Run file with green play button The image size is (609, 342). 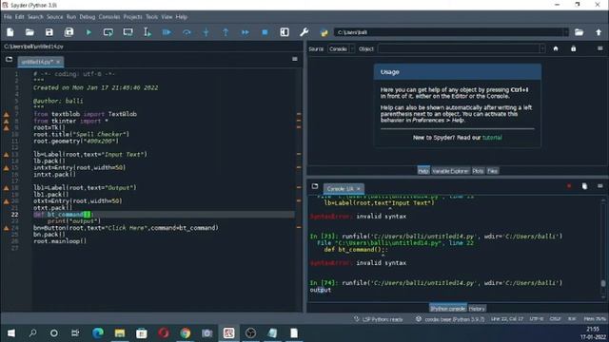88,32
